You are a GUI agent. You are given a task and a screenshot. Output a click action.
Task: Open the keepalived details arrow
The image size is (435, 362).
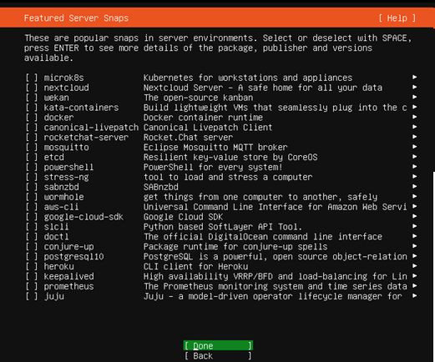pos(414,276)
